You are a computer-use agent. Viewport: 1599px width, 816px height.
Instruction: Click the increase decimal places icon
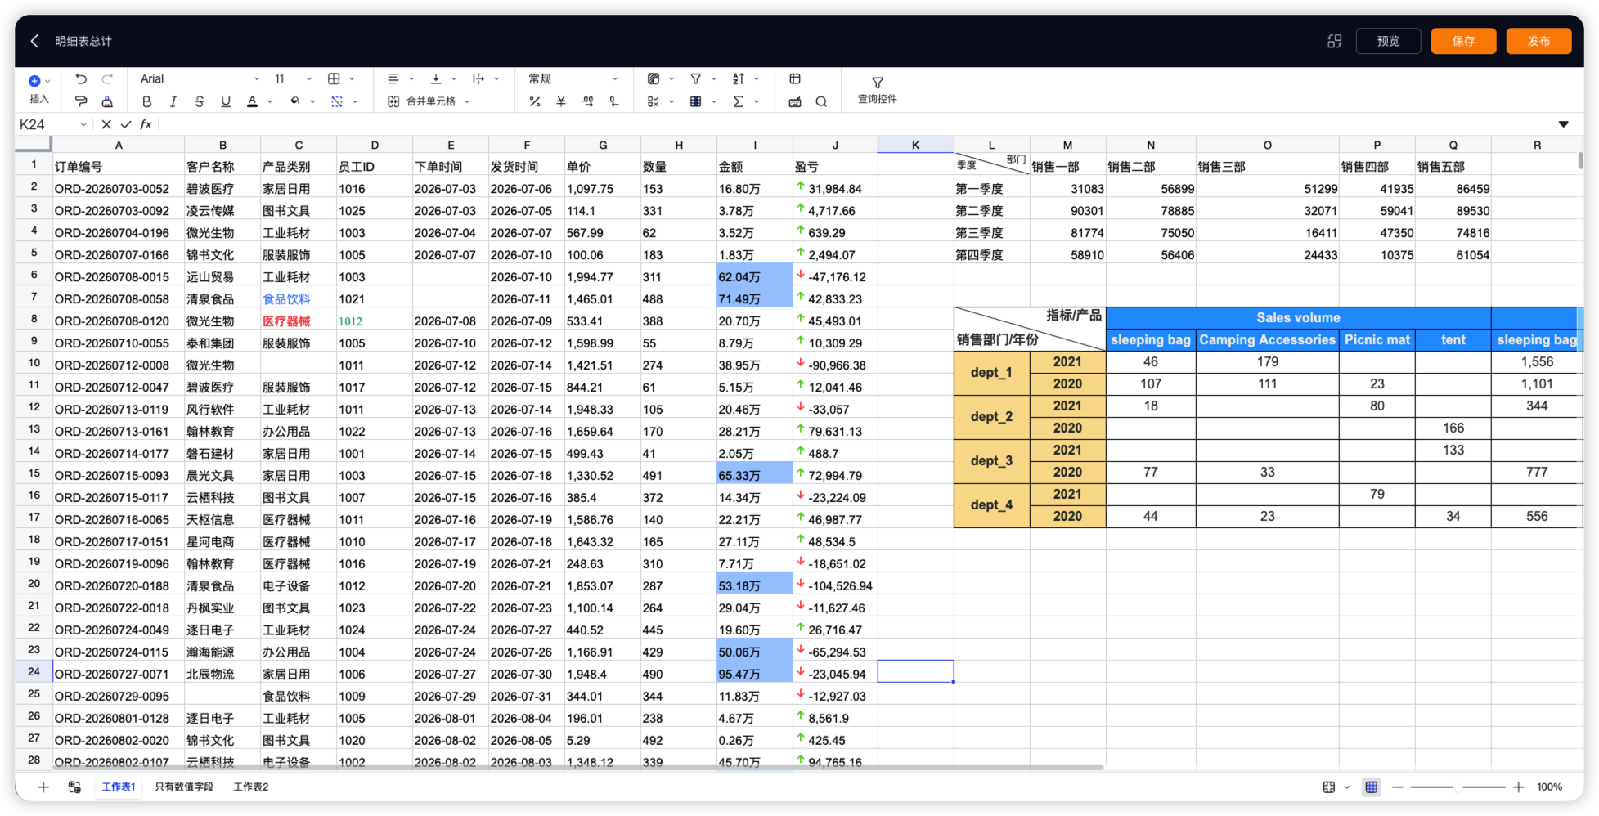tap(587, 101)
